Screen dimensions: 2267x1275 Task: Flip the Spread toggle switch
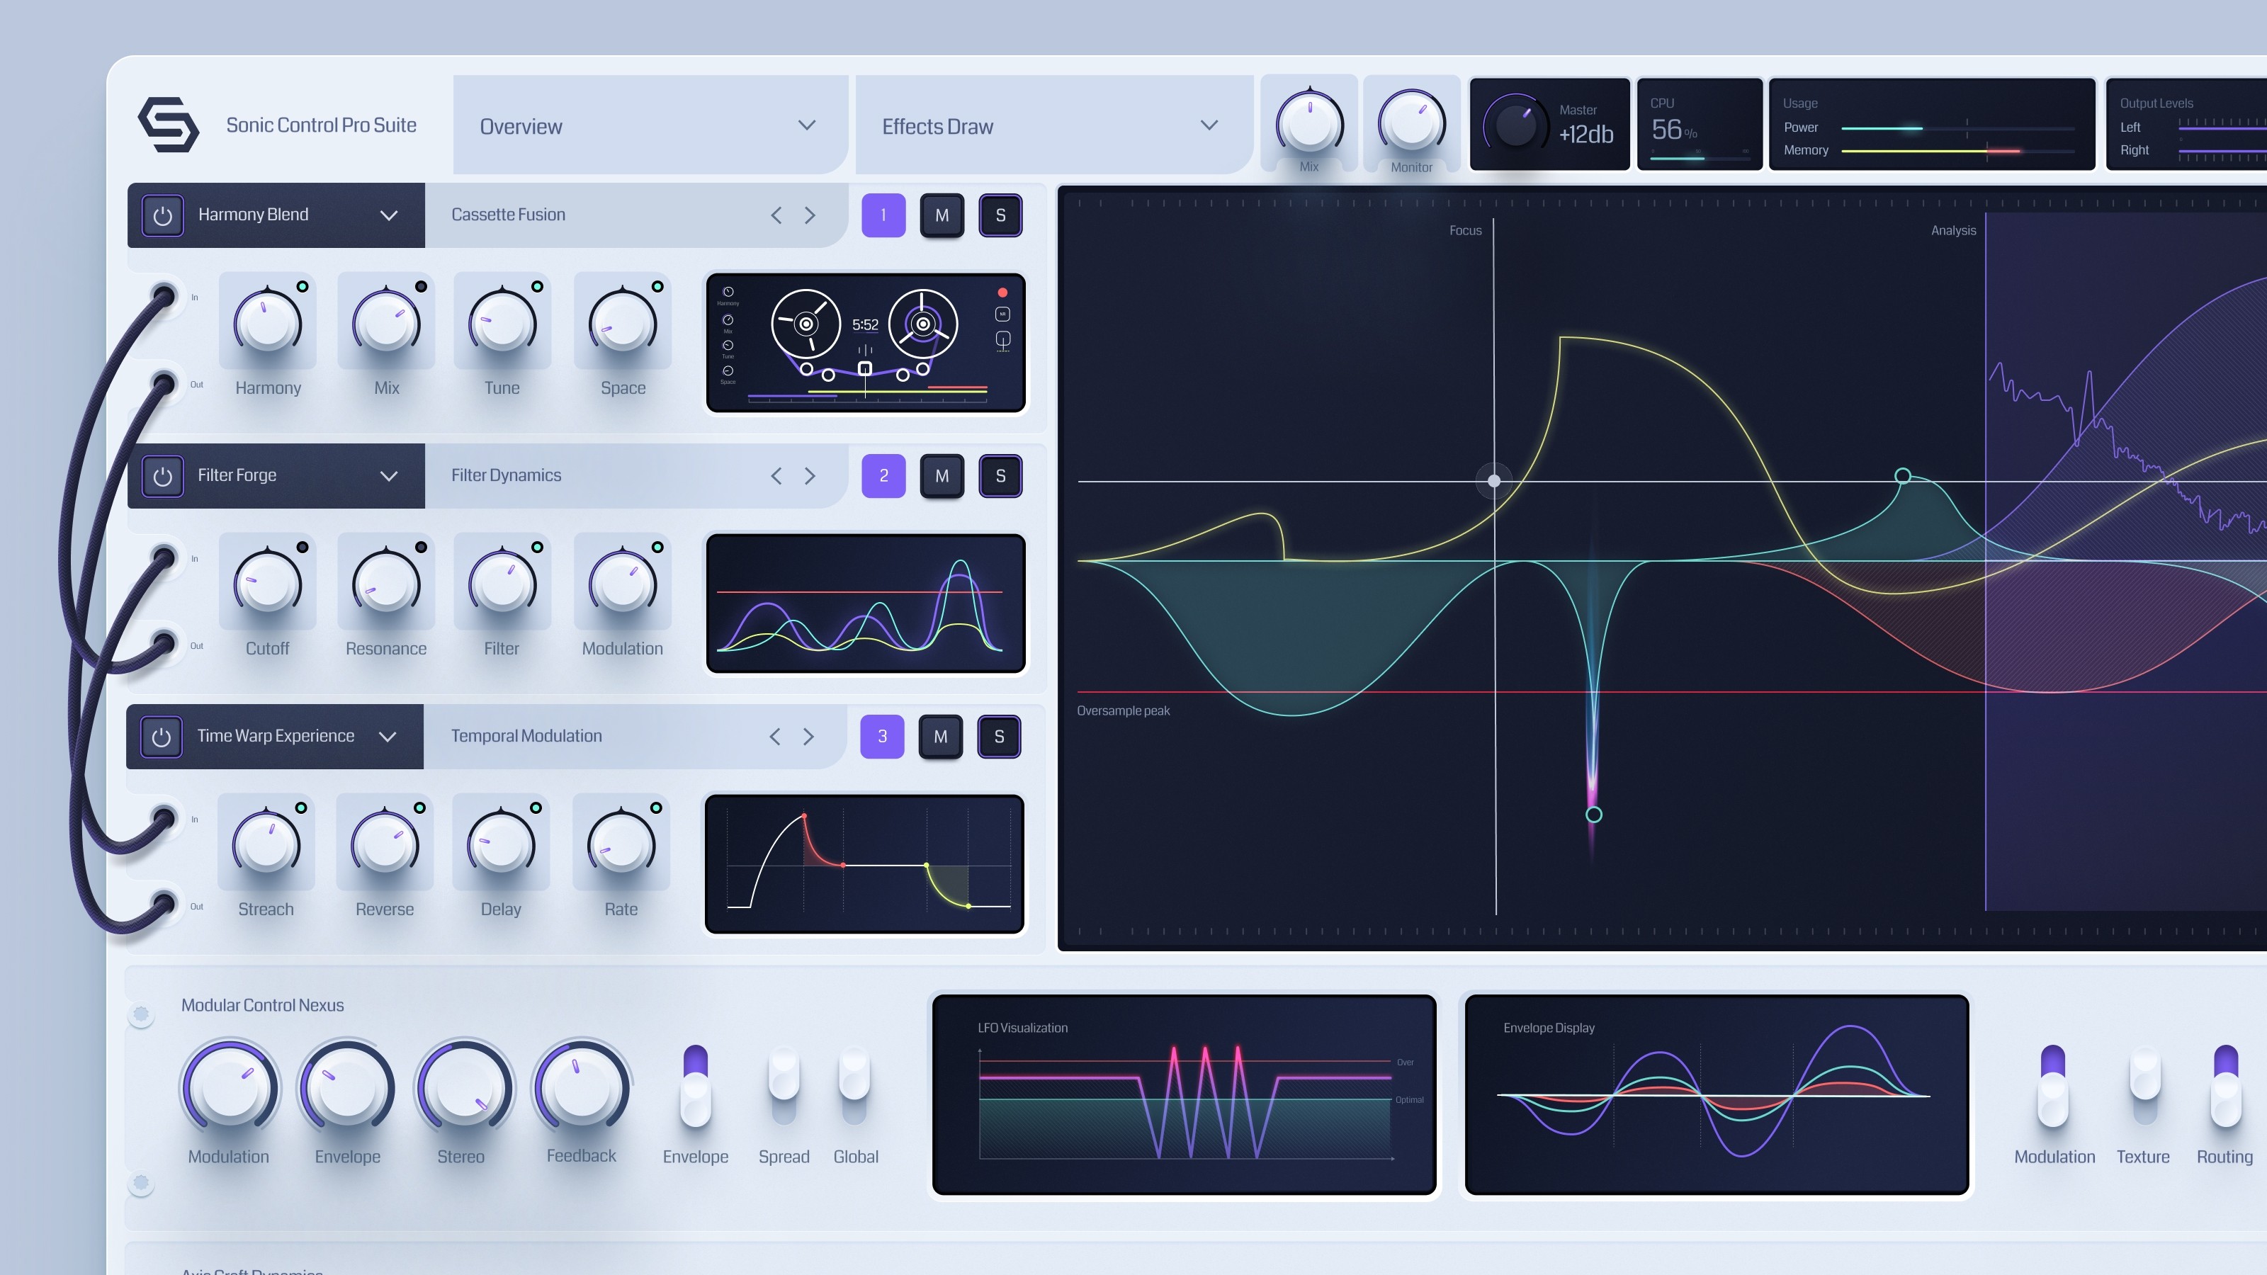[784, 1086]
